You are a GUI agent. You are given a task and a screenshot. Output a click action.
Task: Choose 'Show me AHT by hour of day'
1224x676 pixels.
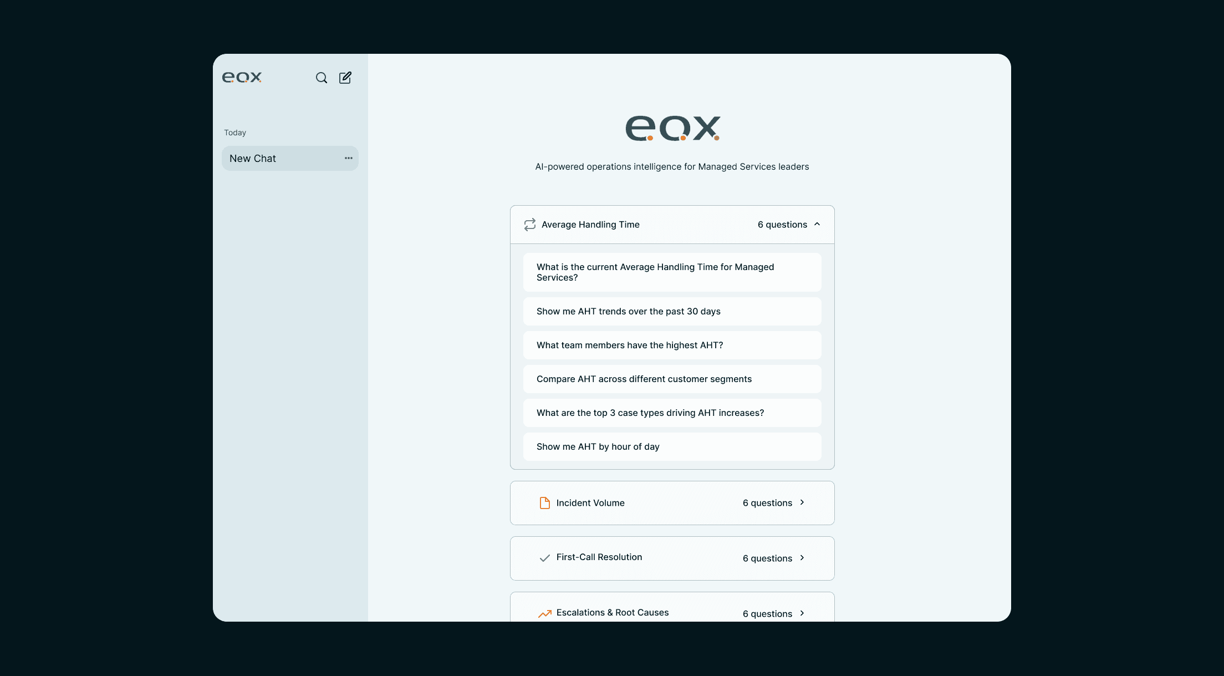672,447
